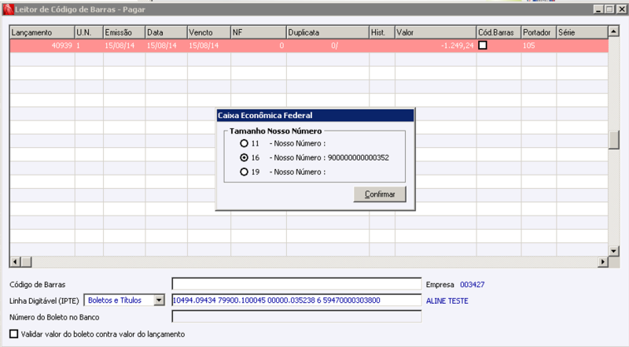Select the cell with lançamento 40939
This screenshot has width=629, height=347.
point(42,46)
